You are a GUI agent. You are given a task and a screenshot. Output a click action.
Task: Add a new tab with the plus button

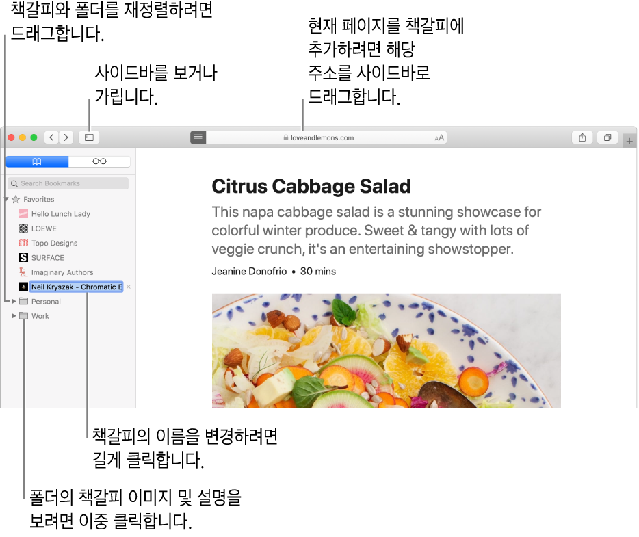[629, 141]
